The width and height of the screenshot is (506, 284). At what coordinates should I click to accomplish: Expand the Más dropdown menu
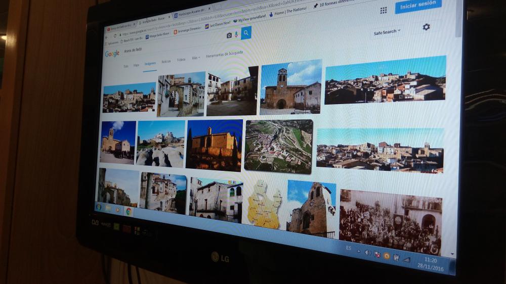click(195, 58)
